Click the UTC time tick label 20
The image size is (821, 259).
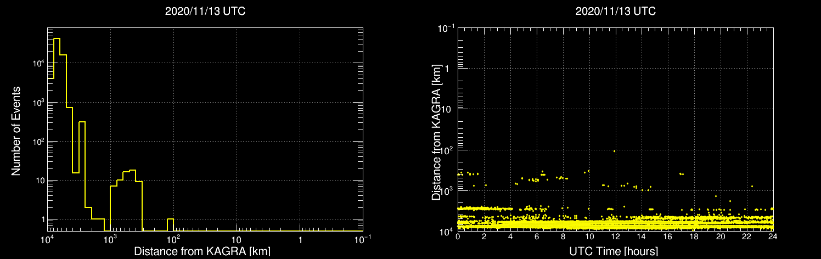point(721,238)
